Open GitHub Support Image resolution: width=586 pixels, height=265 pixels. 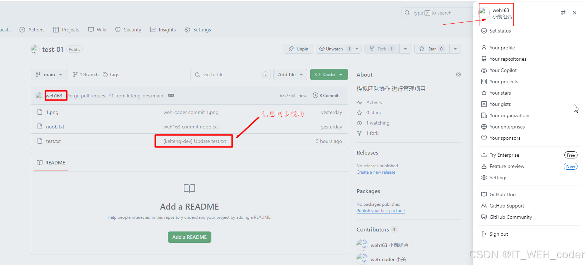pos(529,206)
